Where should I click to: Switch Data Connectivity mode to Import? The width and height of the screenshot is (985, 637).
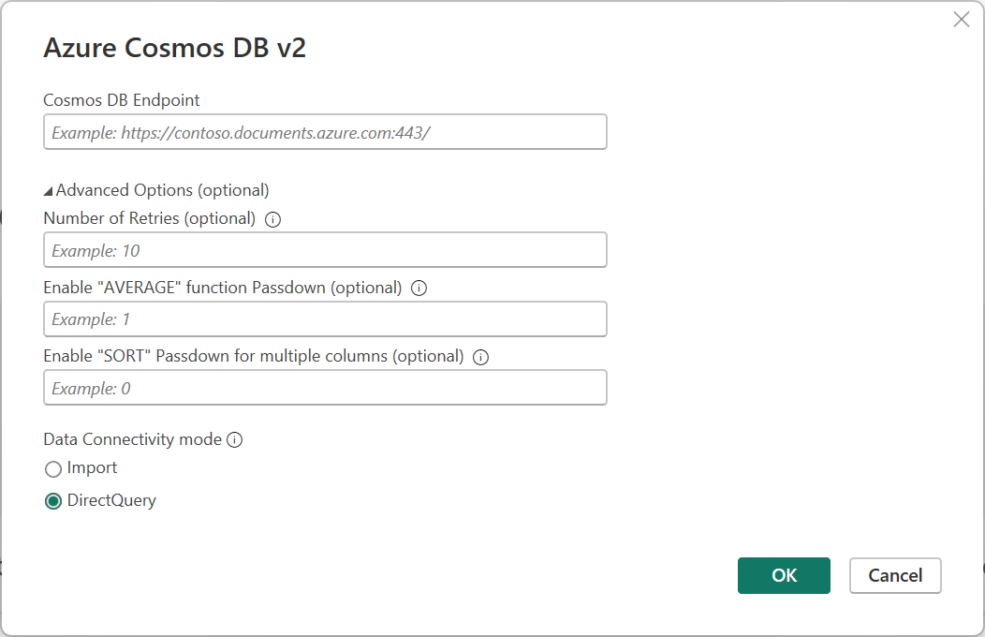tap(53, 468)
